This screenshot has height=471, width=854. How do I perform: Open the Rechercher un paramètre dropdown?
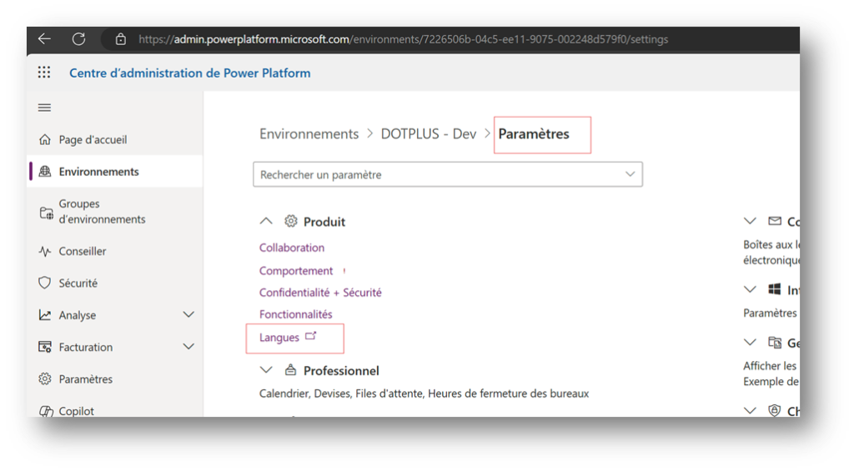[447, 174]
